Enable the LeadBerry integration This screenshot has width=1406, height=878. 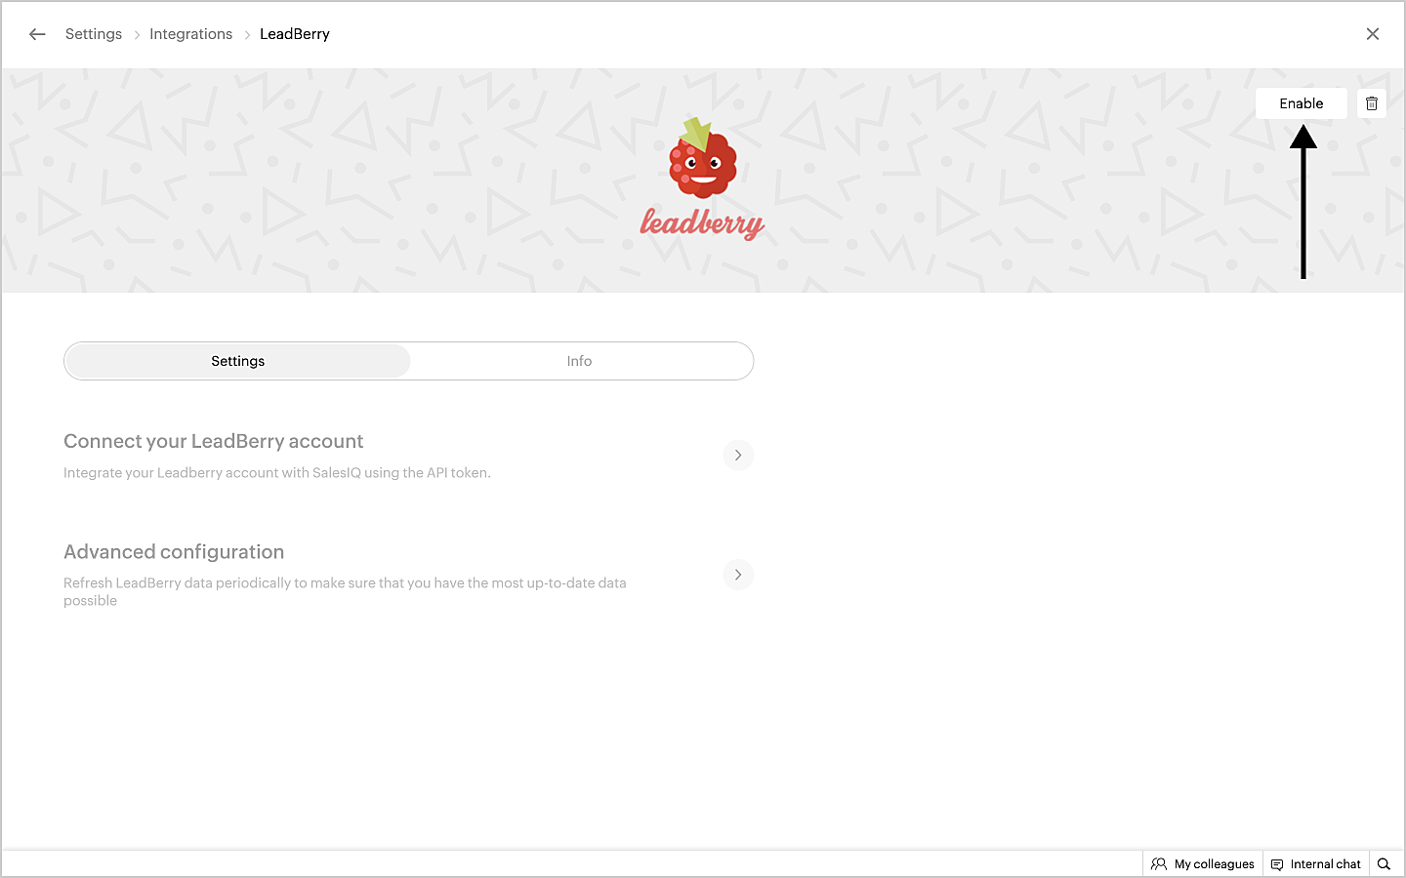pyautogui.click(x=1302, y=103)
